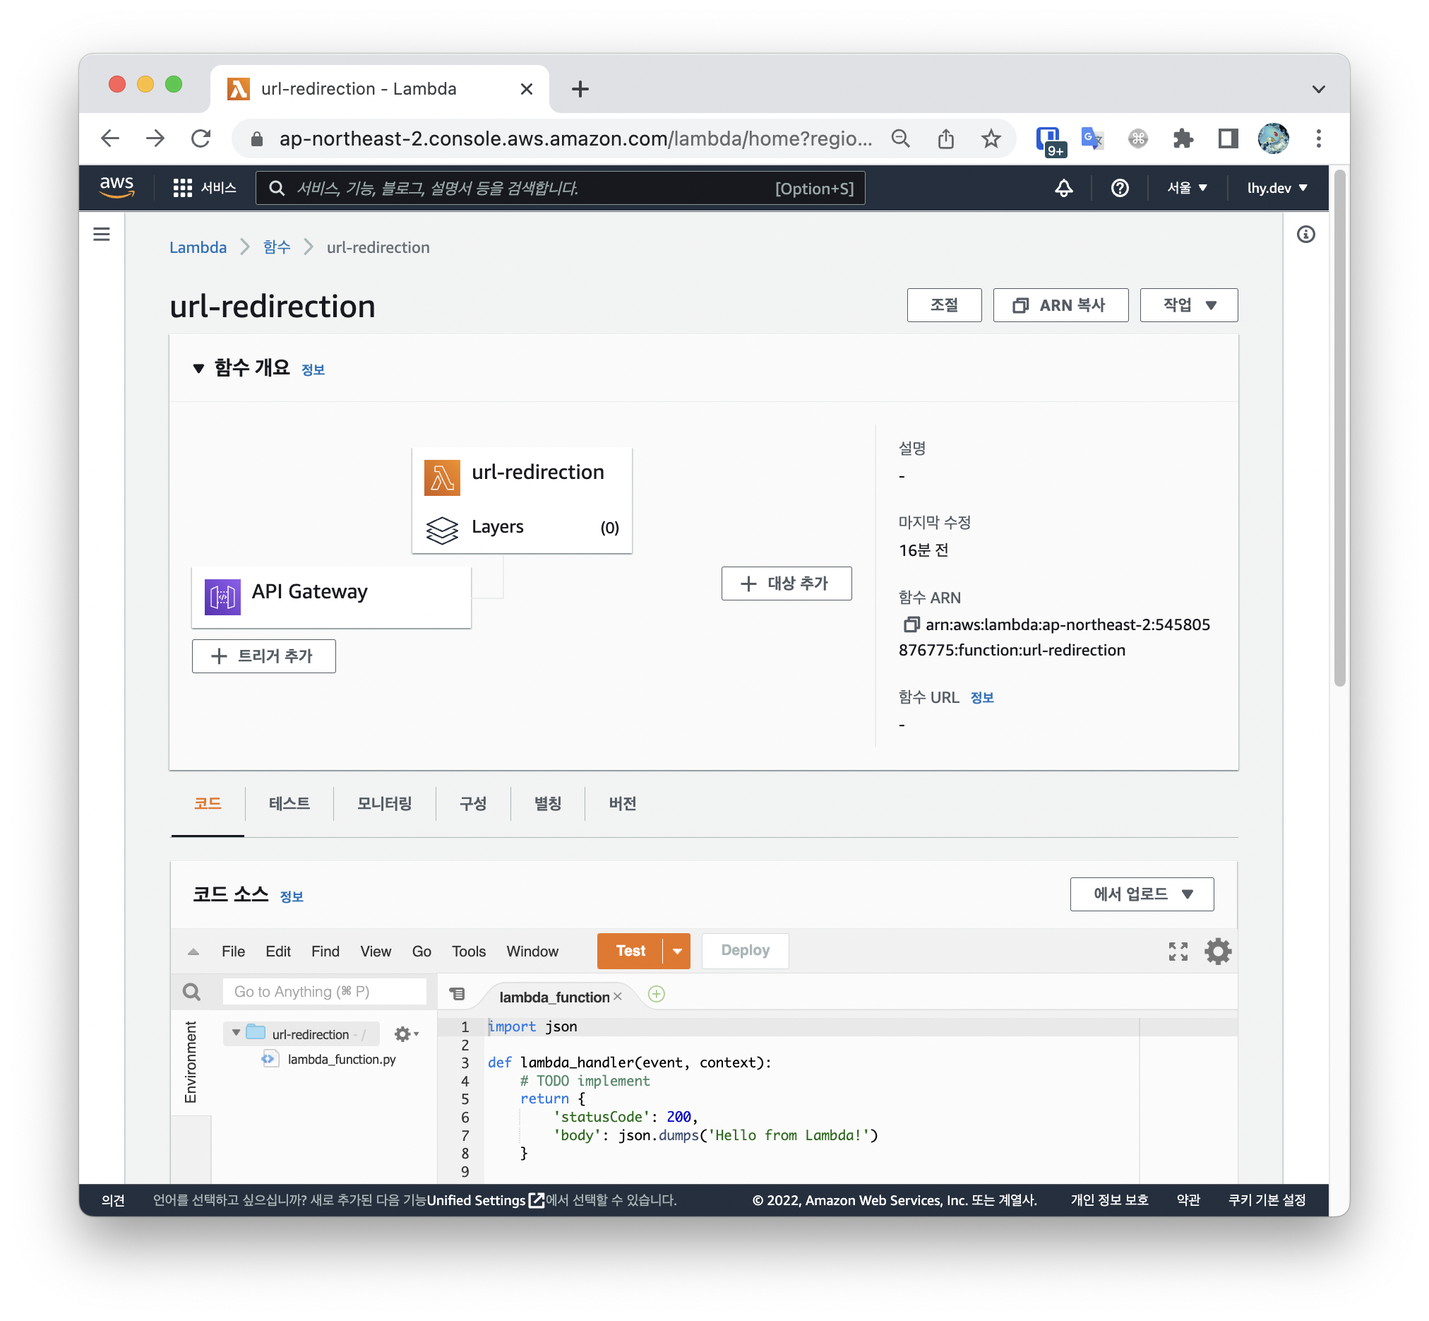Toggle editor fullscreen icon
Image resolution: width=1429 pixels, height=1321 pixels.
point(1178,951)
